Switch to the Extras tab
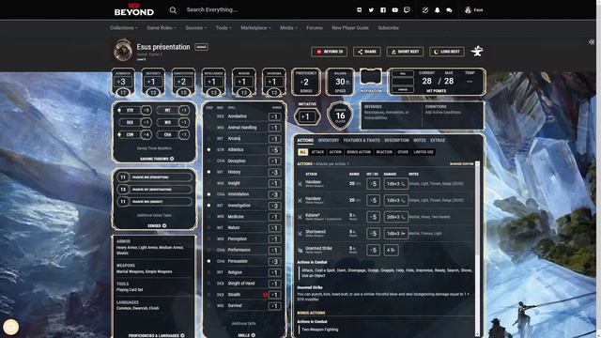The width and height of the screenshot is (601, 338). pos(438,140)
